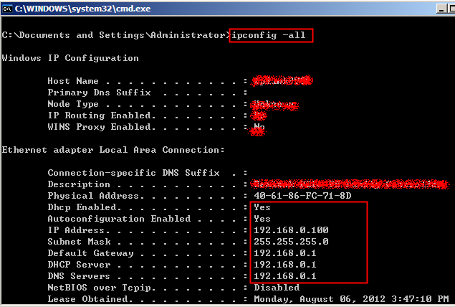Click the highlighted ipconfig -all command
The height and width of the screenshot is (307, 455).
pyautogui.click(x=269, y=35)
